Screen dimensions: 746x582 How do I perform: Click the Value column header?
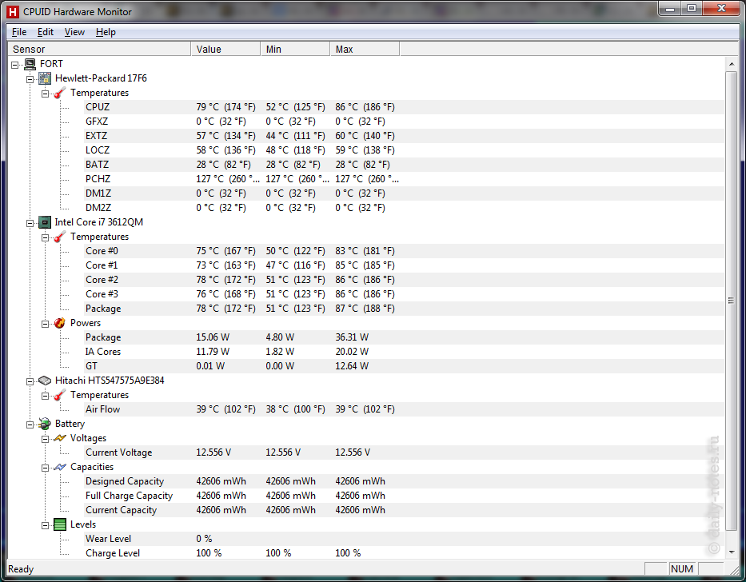click(x=225, y=50)
